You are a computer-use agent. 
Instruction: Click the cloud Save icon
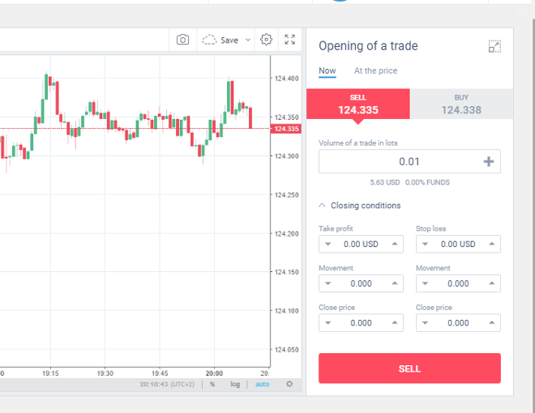209,40
